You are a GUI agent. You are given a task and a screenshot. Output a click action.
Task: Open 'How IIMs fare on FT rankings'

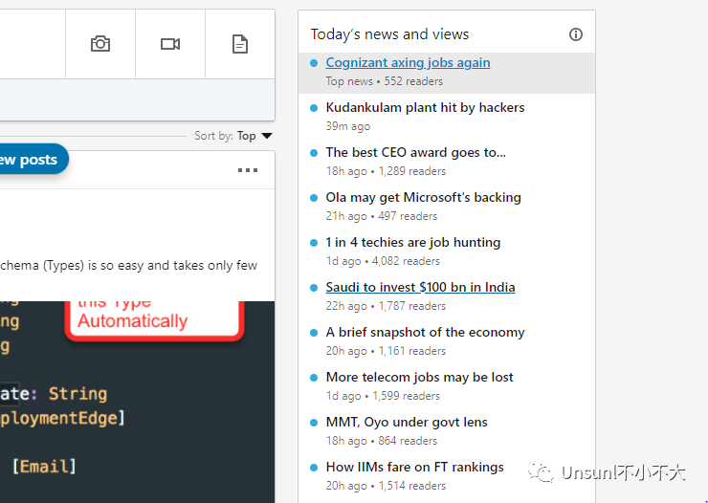point(414,467)
